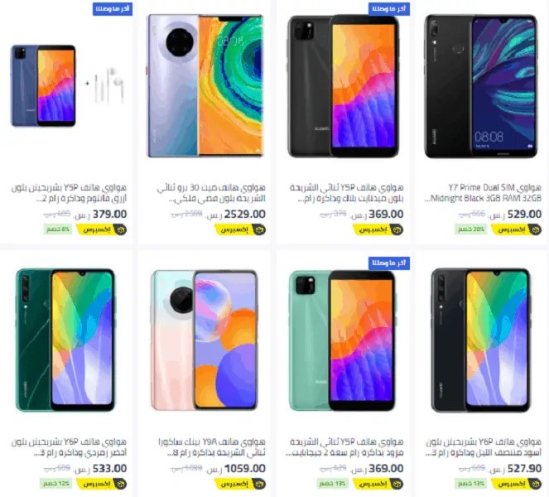Select the Y5P blue phone with earphones image
This screenshot has width=549, height=497.
[68, 86]
